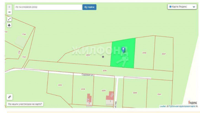Open Публичная кадастровая карта link
This screenshot has width=200, height=113.
[182, 106]
